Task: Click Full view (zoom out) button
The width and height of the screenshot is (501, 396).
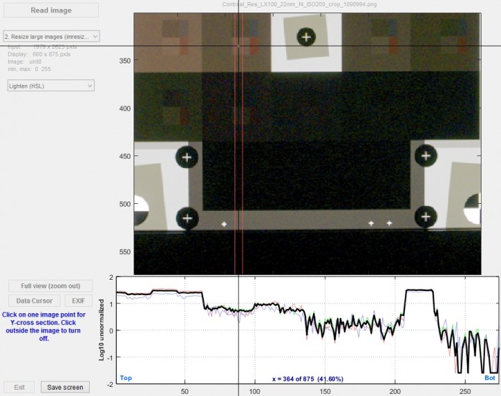Action: pos(51,286)
